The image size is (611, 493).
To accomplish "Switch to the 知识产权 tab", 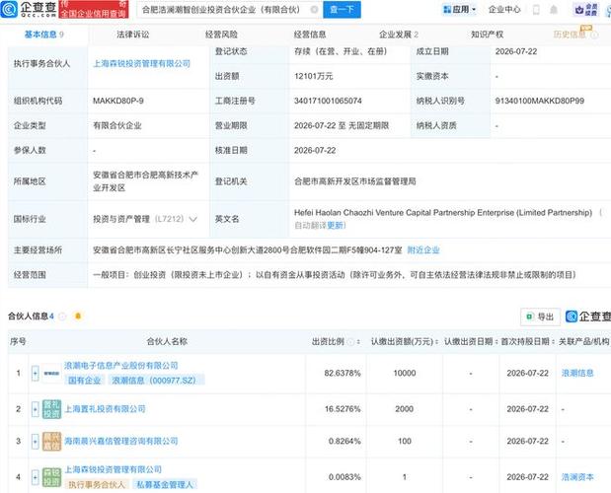I will click(487, 35).
